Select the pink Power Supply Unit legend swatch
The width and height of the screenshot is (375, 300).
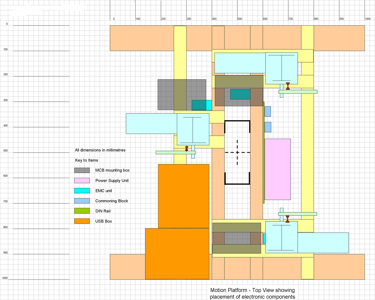point(82,180)
